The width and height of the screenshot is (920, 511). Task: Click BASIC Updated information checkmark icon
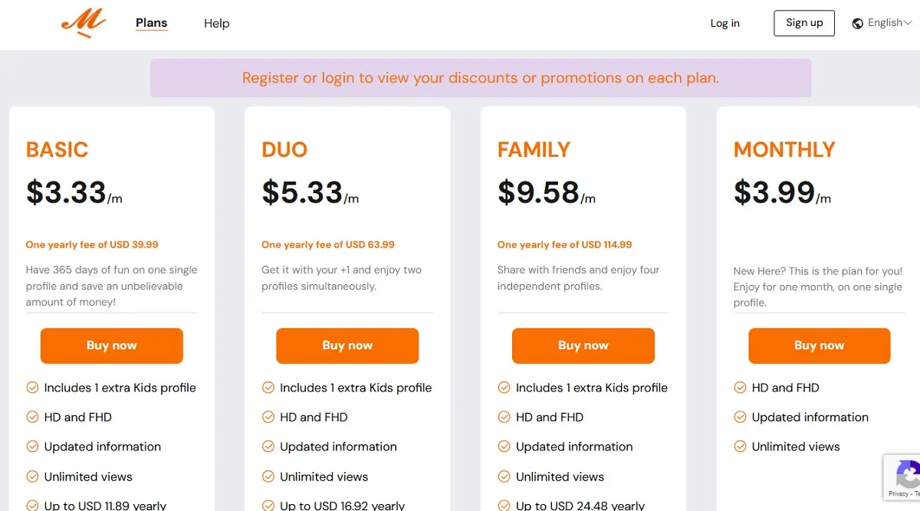[x=32, y=447]
